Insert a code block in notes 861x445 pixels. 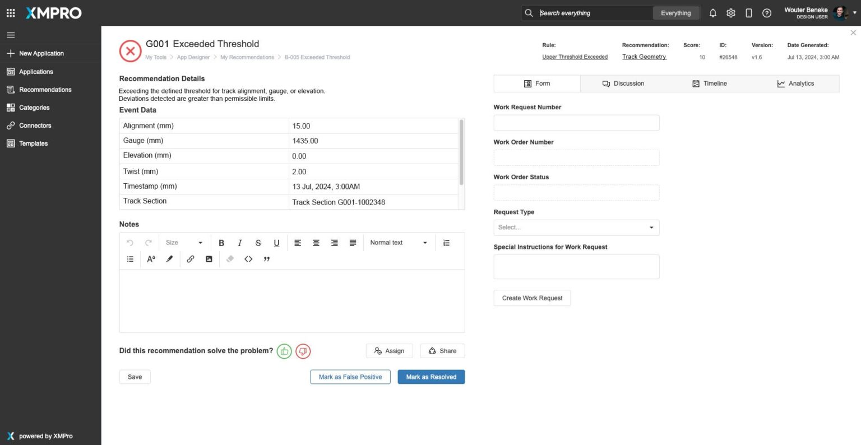coord(248,259)
